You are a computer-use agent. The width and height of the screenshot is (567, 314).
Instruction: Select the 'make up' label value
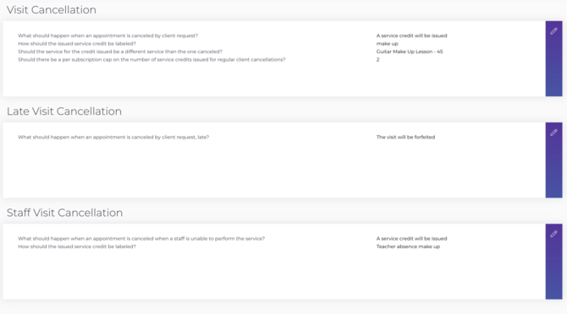tap(387, 44)
